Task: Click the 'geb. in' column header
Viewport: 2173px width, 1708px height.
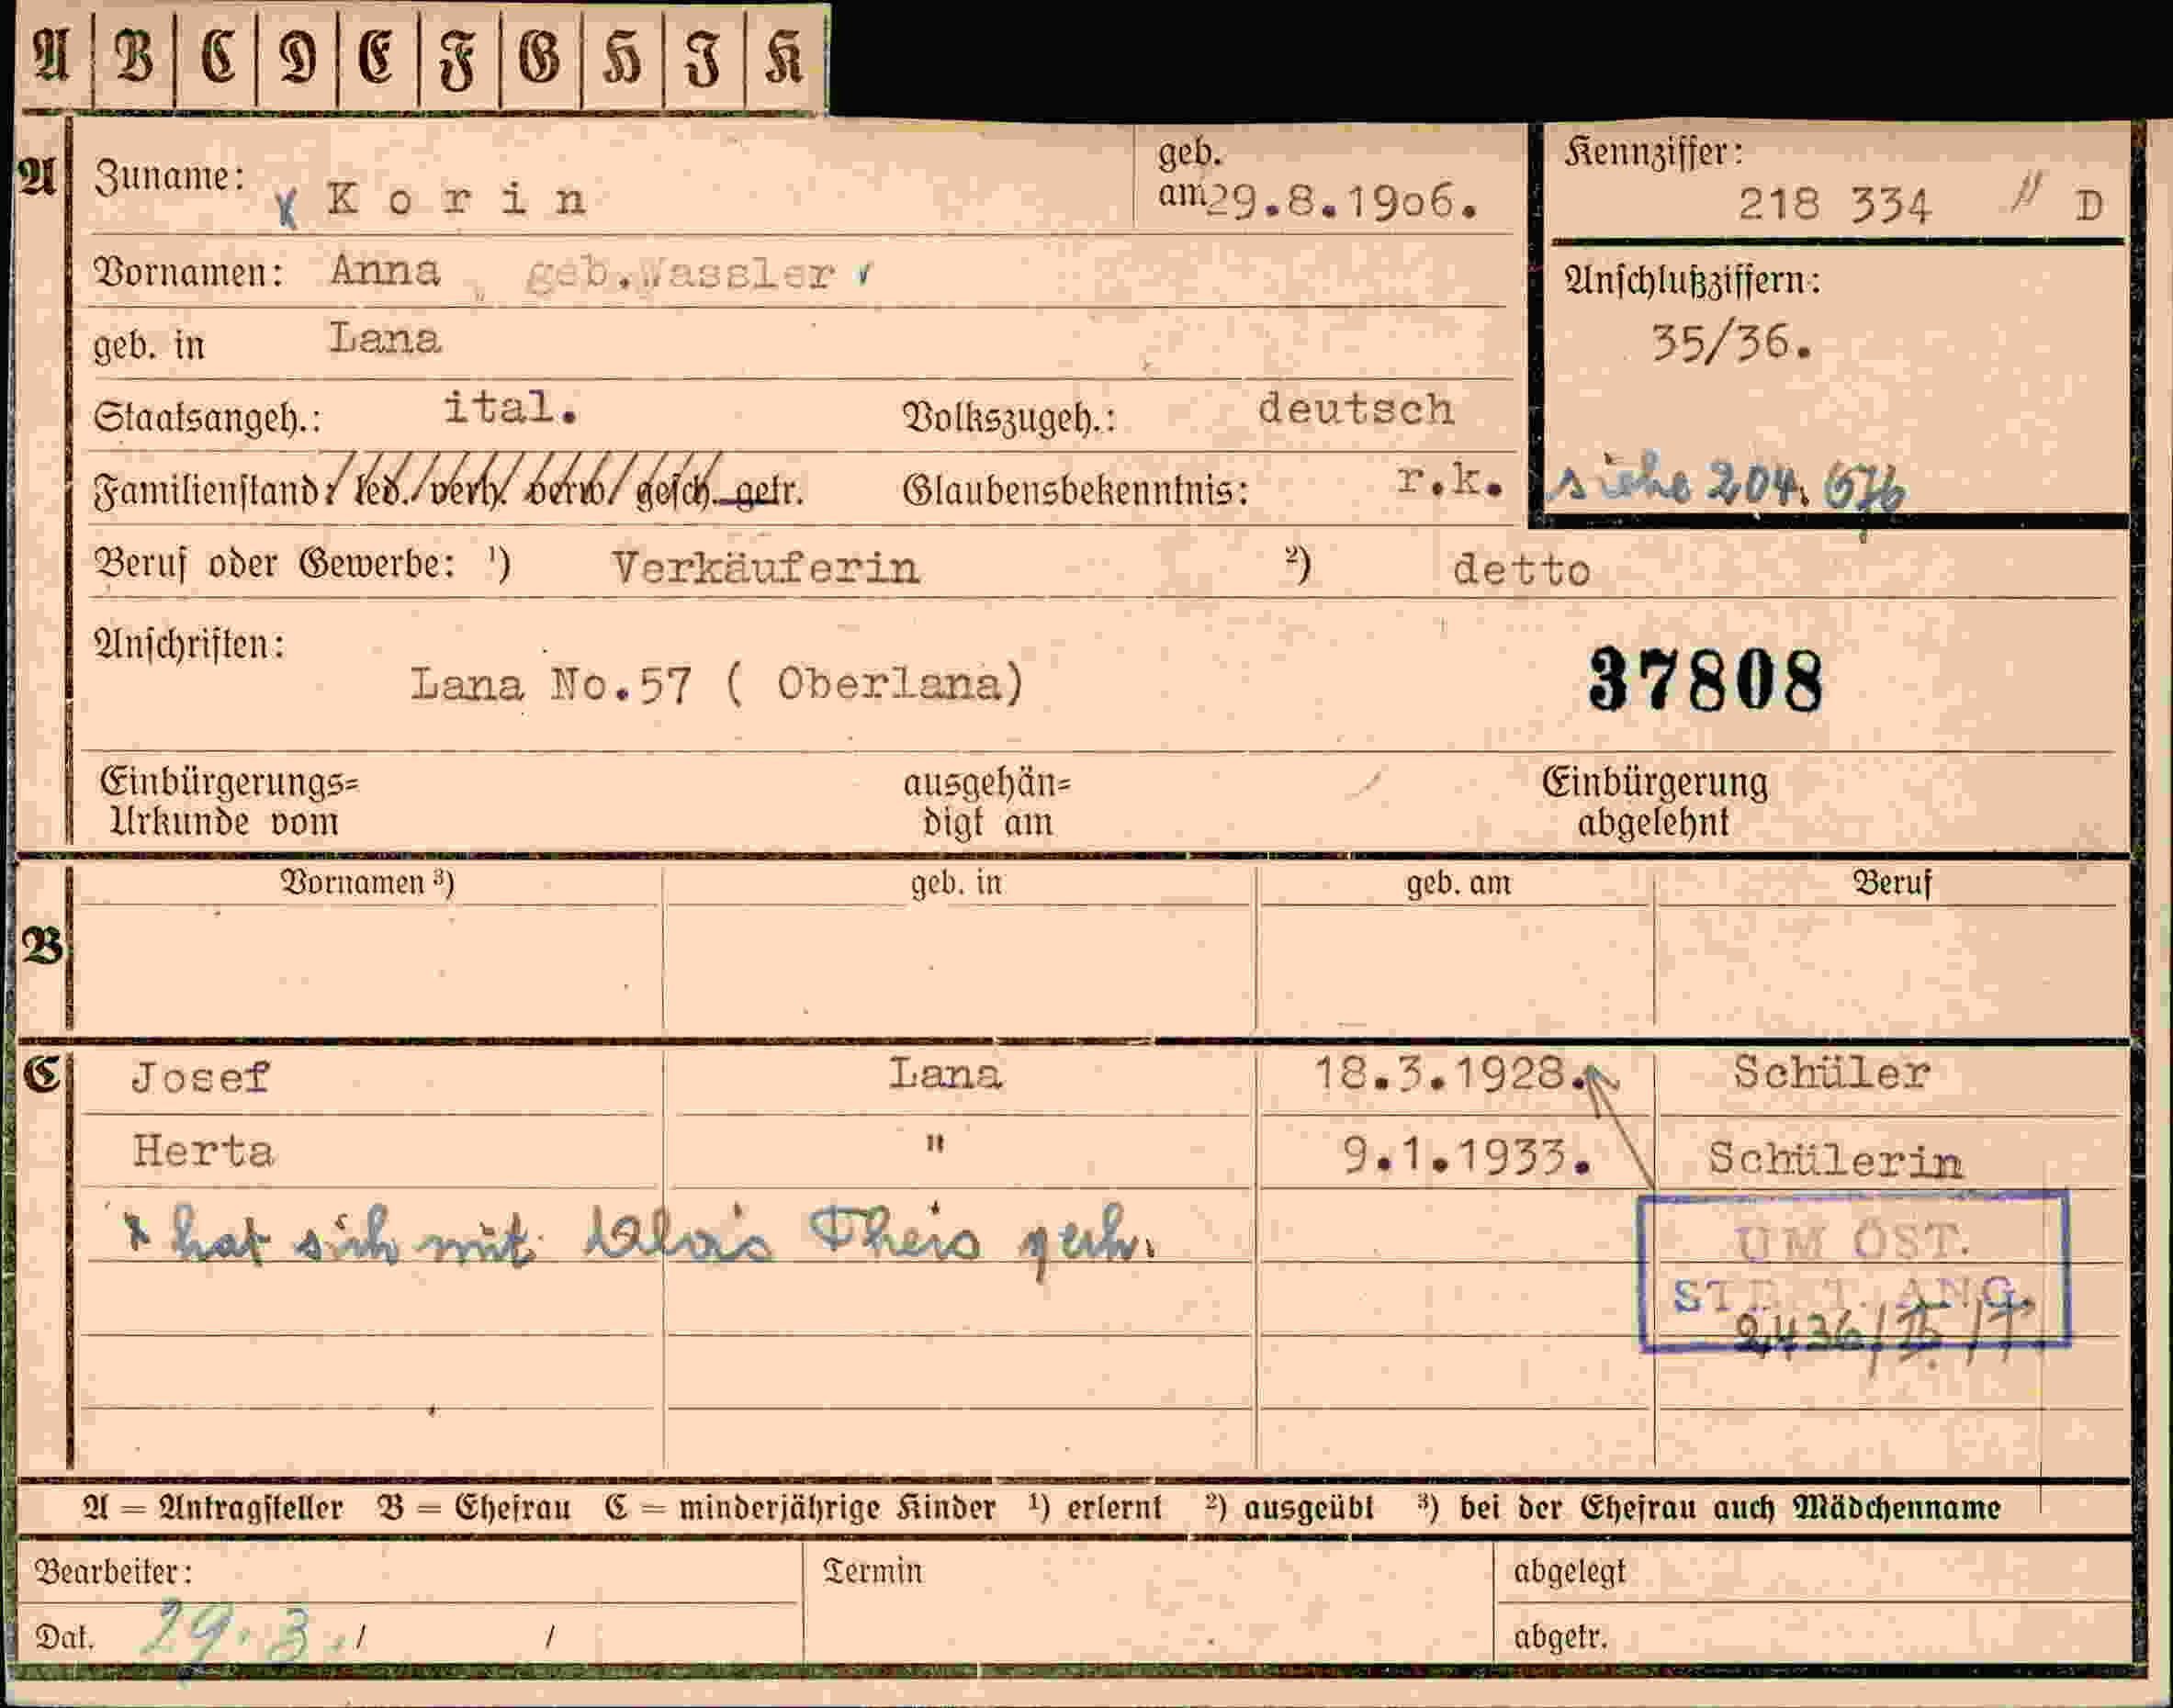Action: point(956,884)
